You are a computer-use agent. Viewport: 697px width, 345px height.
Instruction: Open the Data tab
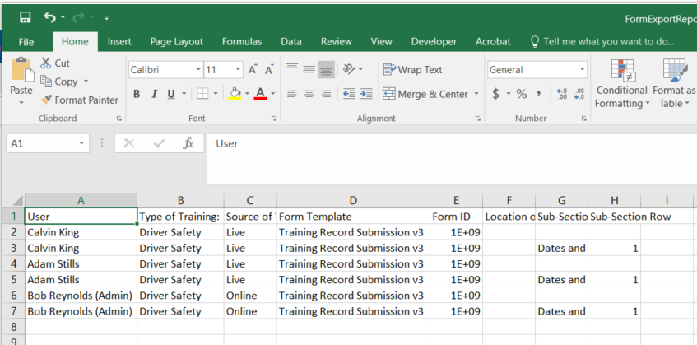(x=291, y=42)
